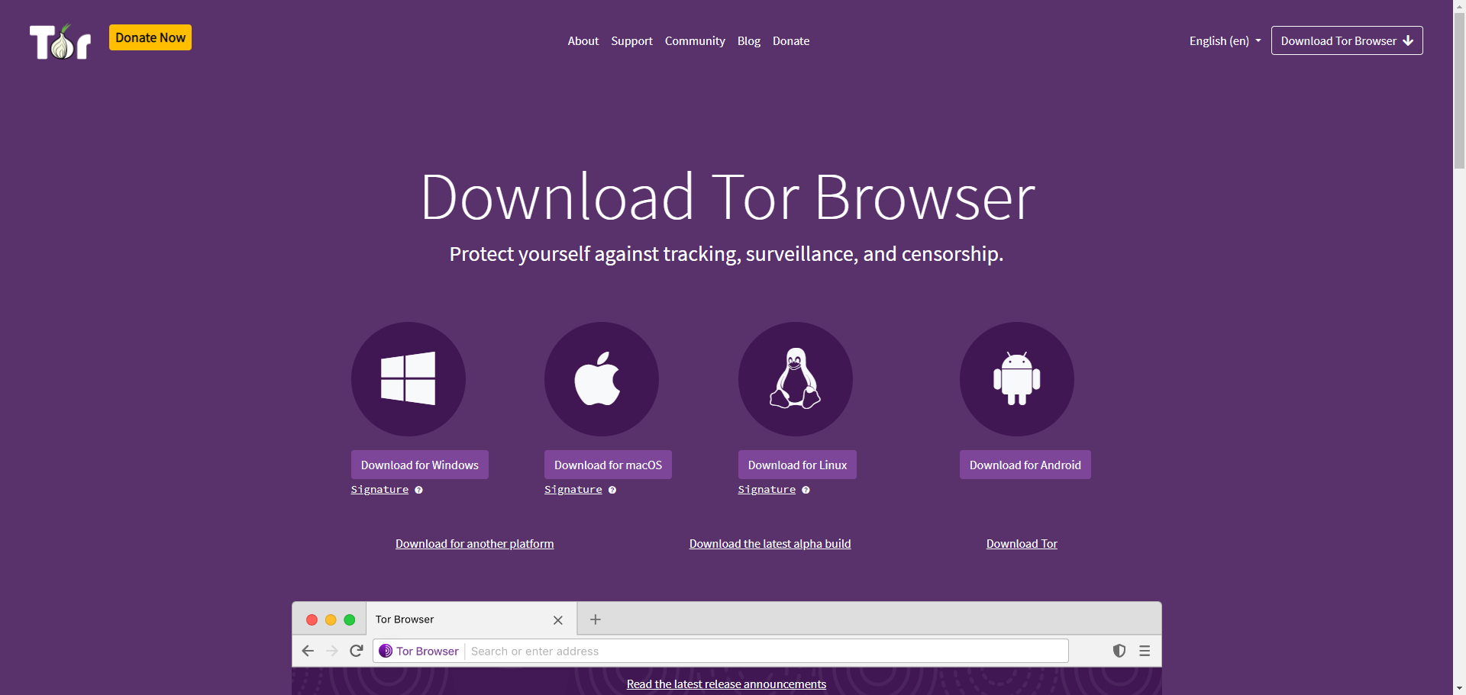This screenshot has width=1466, height=695.
Task: Open the English (en) language dropdown
Action: click(1225, 41)
